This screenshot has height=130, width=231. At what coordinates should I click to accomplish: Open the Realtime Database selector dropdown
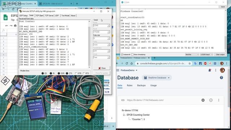tap(157, 78)
